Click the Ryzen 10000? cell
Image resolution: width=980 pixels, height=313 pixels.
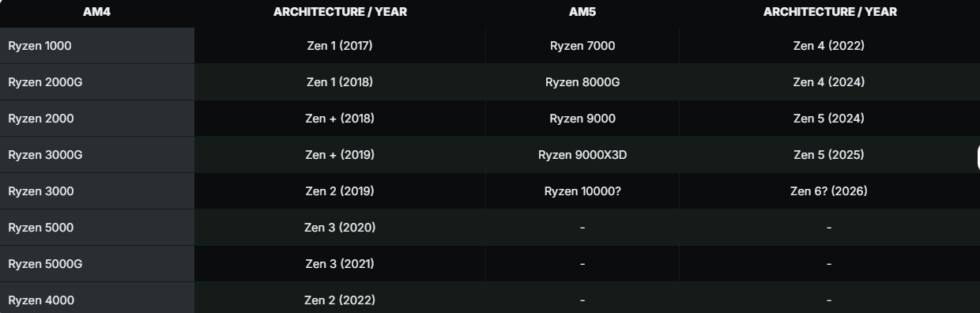point(582,191)
